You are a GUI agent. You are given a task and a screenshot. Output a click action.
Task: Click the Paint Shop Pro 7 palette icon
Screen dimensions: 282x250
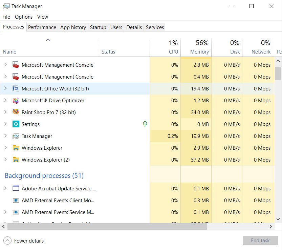click(x=16, y=112)
